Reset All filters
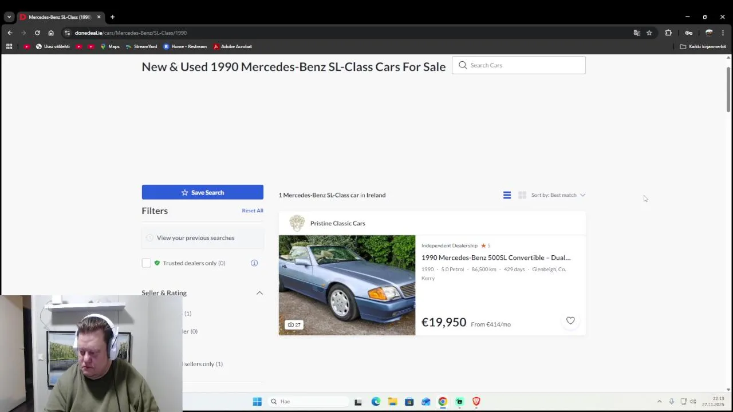This screenshot has width=733, height=412. tap(253, 211)
